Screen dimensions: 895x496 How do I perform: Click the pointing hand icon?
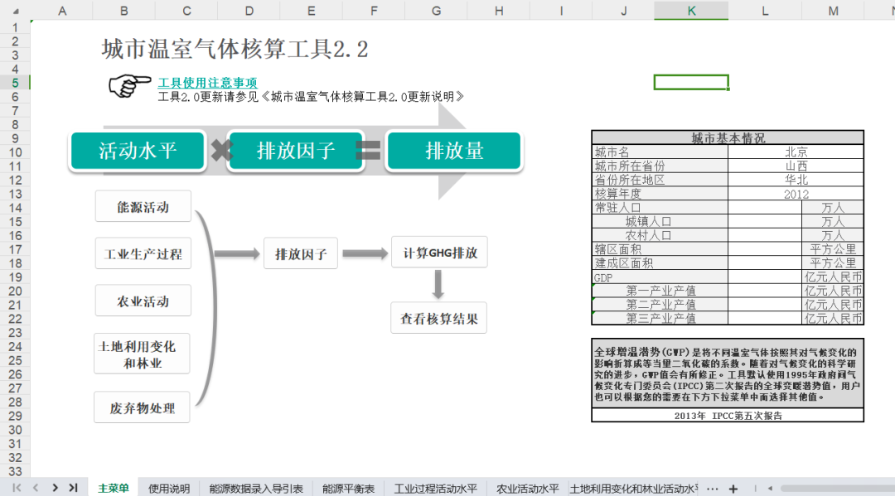pos(129,86)
